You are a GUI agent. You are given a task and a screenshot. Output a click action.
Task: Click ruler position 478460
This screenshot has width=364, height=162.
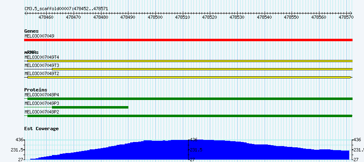46,17
